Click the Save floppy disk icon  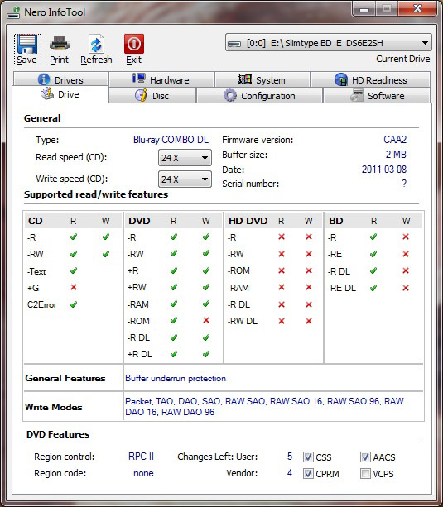[x=27, y=45]
